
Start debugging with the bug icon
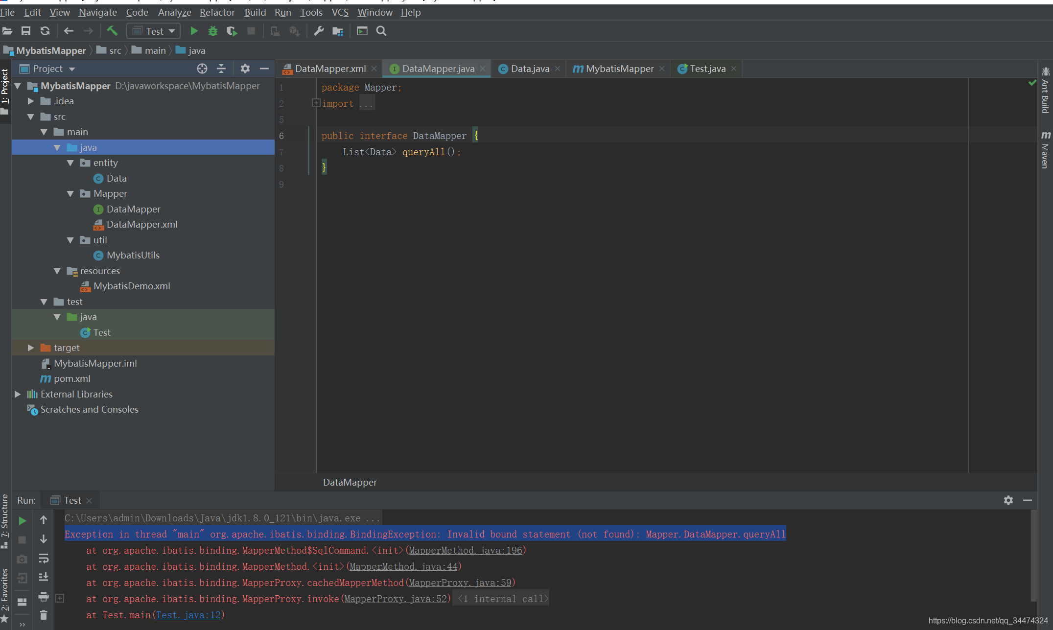coord(212,31)
